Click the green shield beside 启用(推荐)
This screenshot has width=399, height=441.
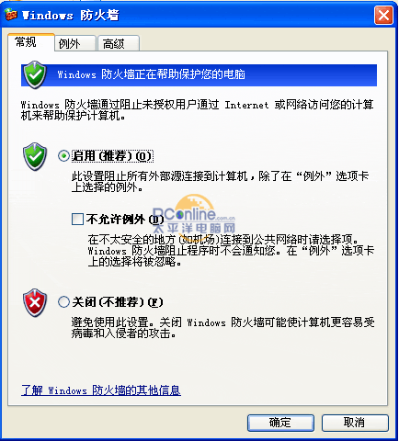35,156
